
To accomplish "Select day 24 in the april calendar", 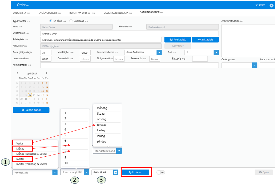I will click(30, 95).
